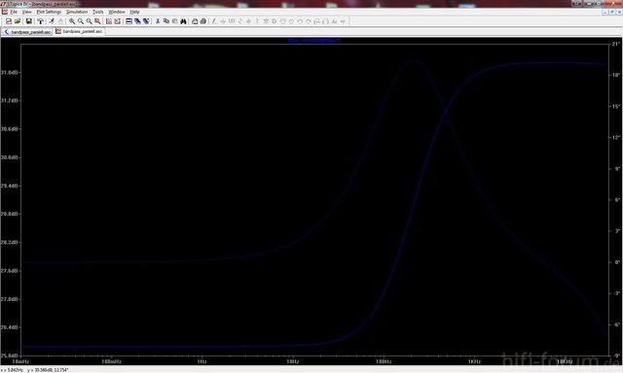Click the binoculars find icon

coord(183,21)
